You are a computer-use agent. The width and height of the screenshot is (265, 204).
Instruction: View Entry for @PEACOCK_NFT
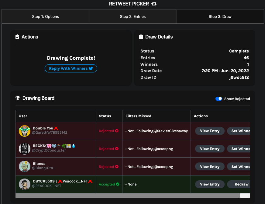[210, 184]
